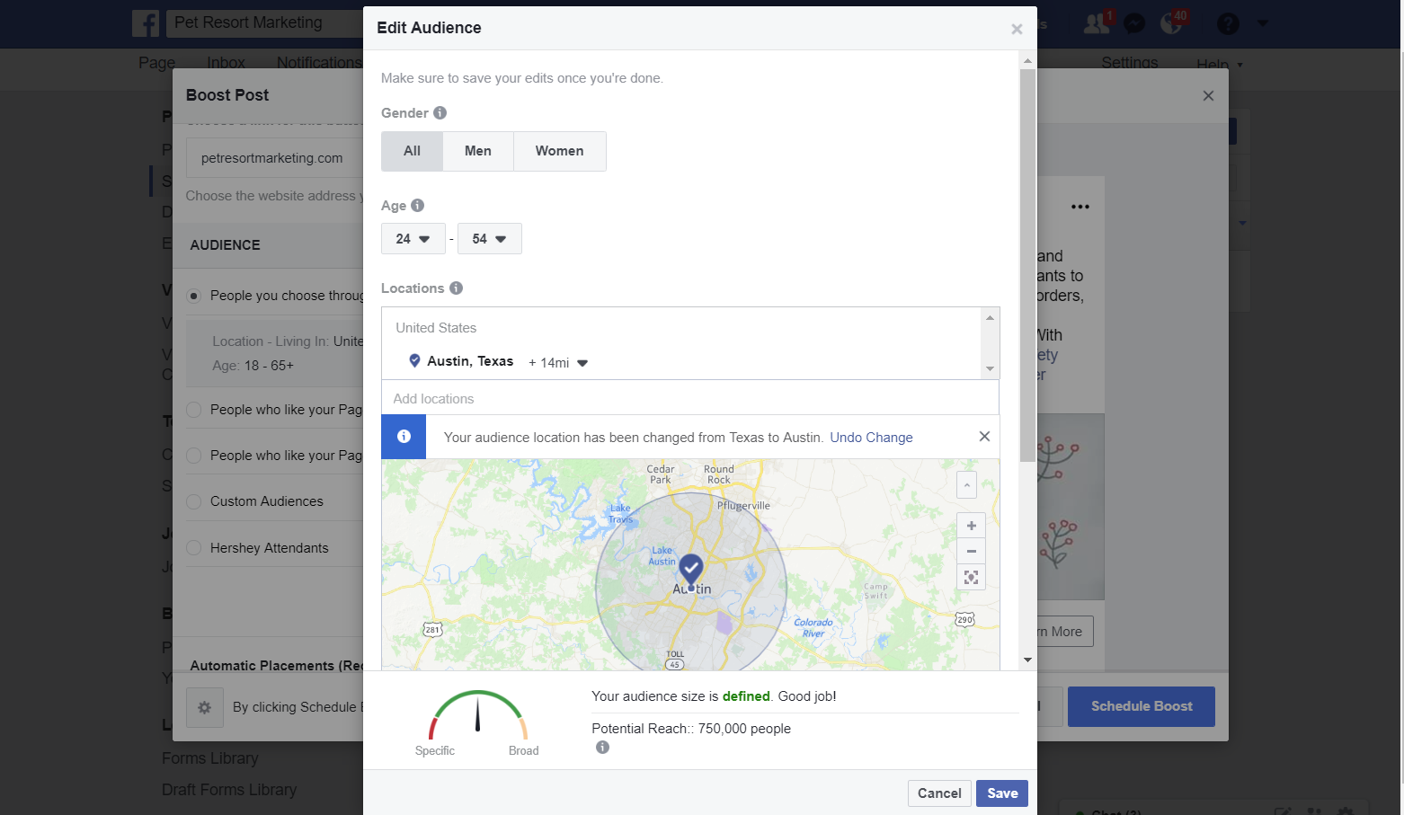The width and height of the screenshot is (1404, 815).
Task: Click the Schedule Boost button
Action: 1142,707
